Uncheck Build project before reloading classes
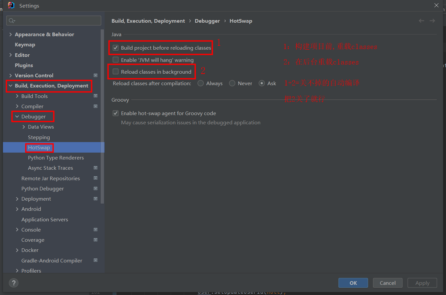The height and width of the screenshot is (295, 446). (116, 48)
